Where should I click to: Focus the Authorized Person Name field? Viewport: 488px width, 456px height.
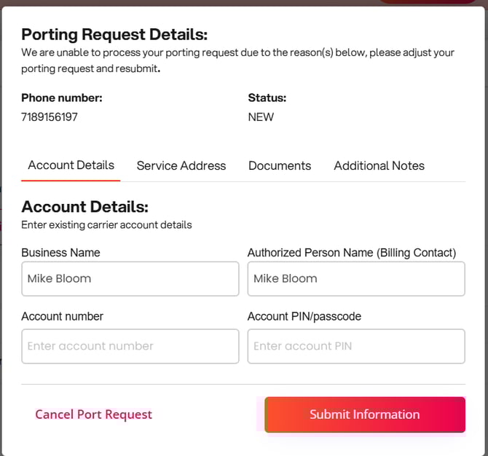(x=356, y=279)
